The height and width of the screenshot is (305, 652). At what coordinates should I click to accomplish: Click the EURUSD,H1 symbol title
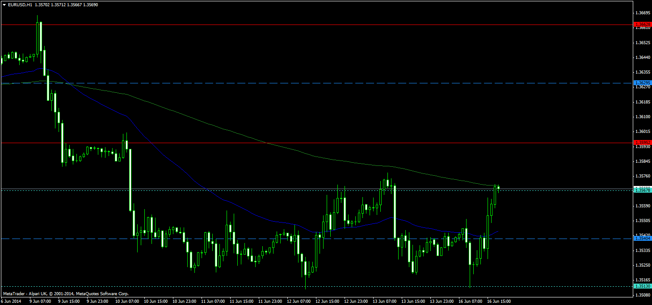coord(19,4)
